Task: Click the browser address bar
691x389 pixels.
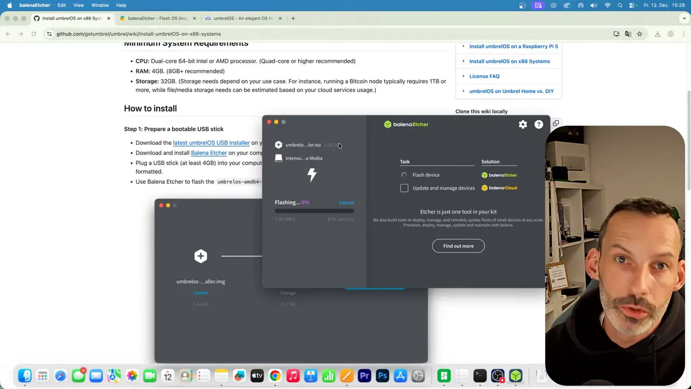Action: point(138,33)
